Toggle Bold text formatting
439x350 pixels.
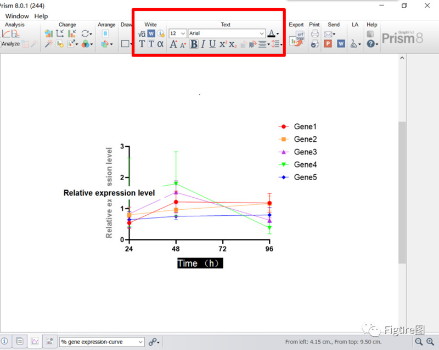pos(194,44)
